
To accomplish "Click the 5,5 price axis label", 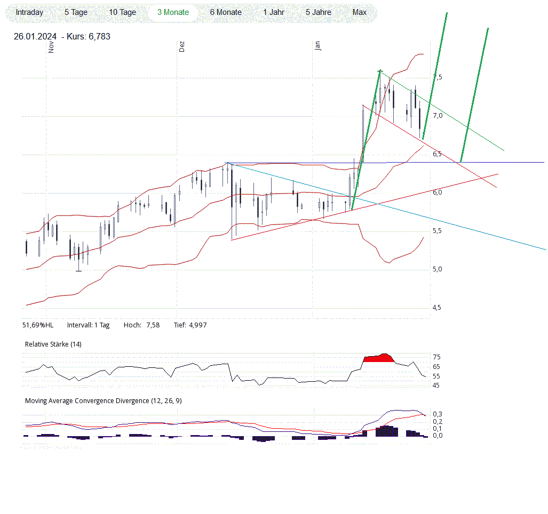I will 437,231.
